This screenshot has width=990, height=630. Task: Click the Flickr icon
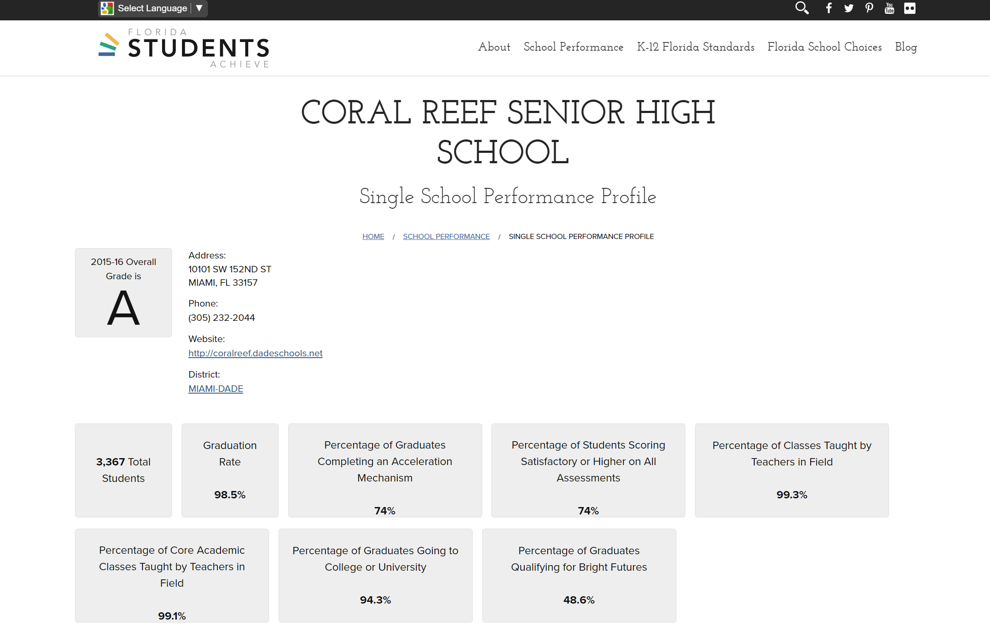click(x=909, y=8)
